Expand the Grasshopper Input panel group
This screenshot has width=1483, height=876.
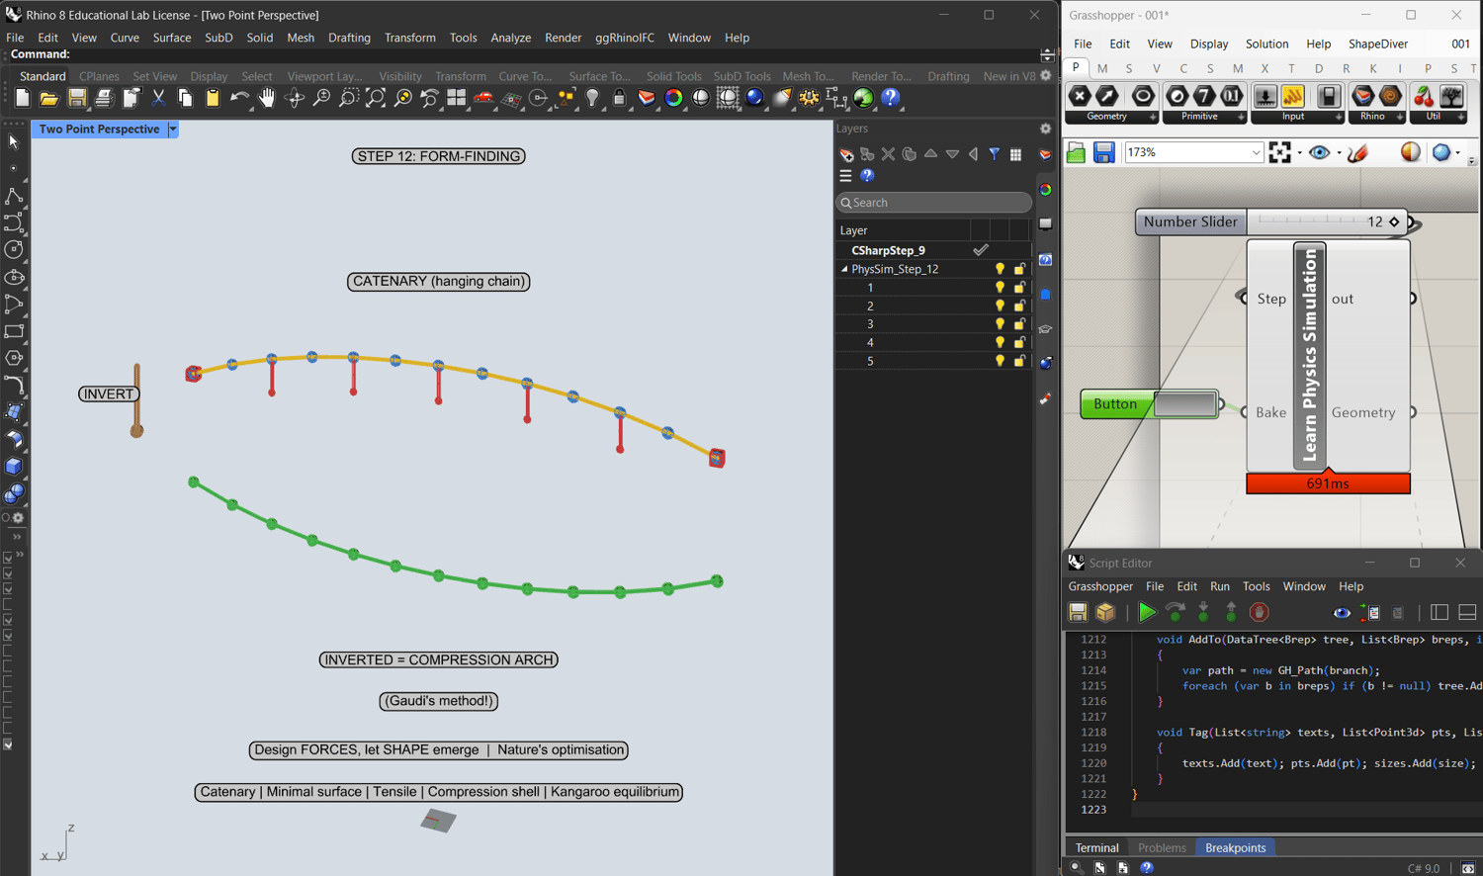pos(1339,117)
